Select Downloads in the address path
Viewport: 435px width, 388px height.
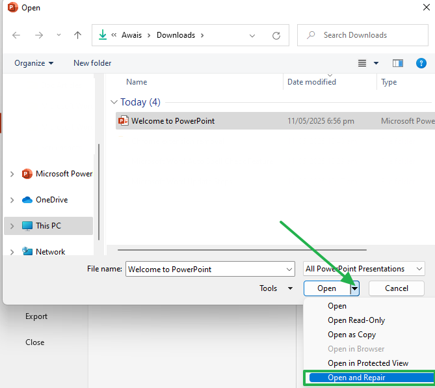click(x=176, y=35)
